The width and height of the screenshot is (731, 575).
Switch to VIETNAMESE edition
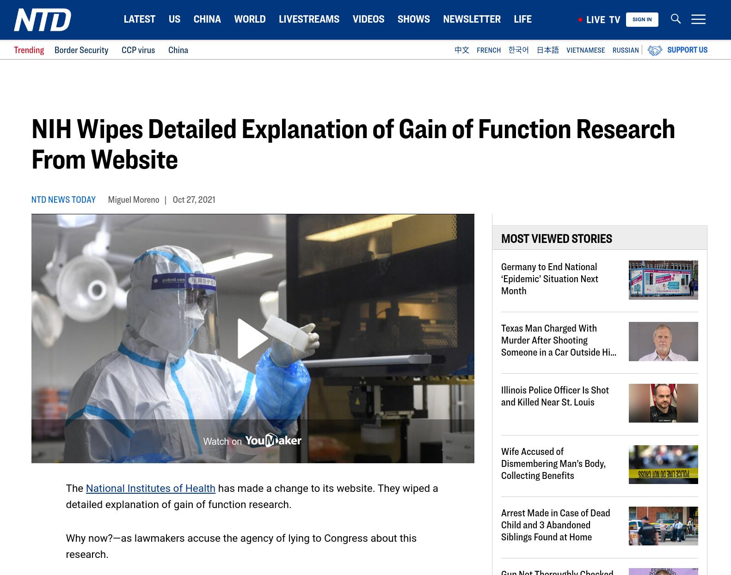585,50
